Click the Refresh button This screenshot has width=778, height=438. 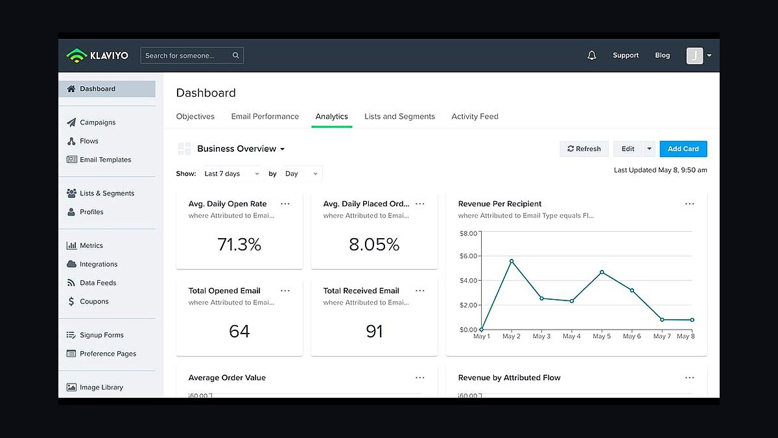[x=584, y=149]
